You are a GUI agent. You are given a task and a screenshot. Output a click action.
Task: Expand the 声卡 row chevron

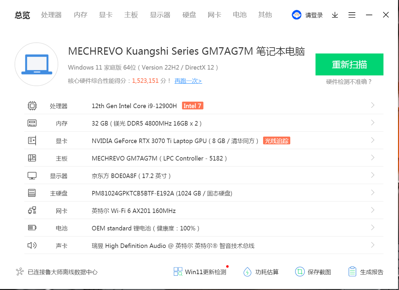[x=373, y=245]
